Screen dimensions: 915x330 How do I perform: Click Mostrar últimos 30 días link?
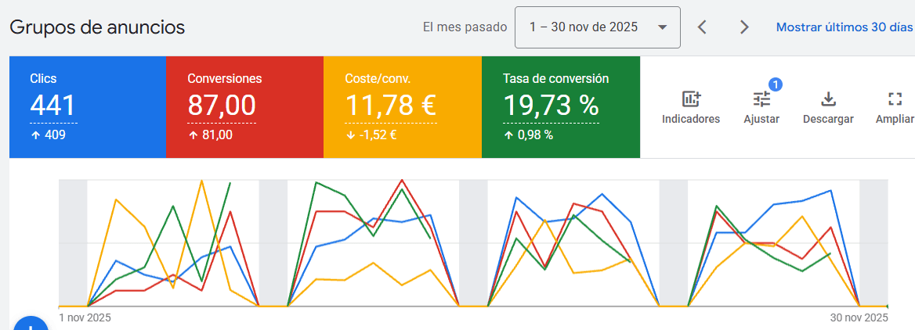point(844,27)
